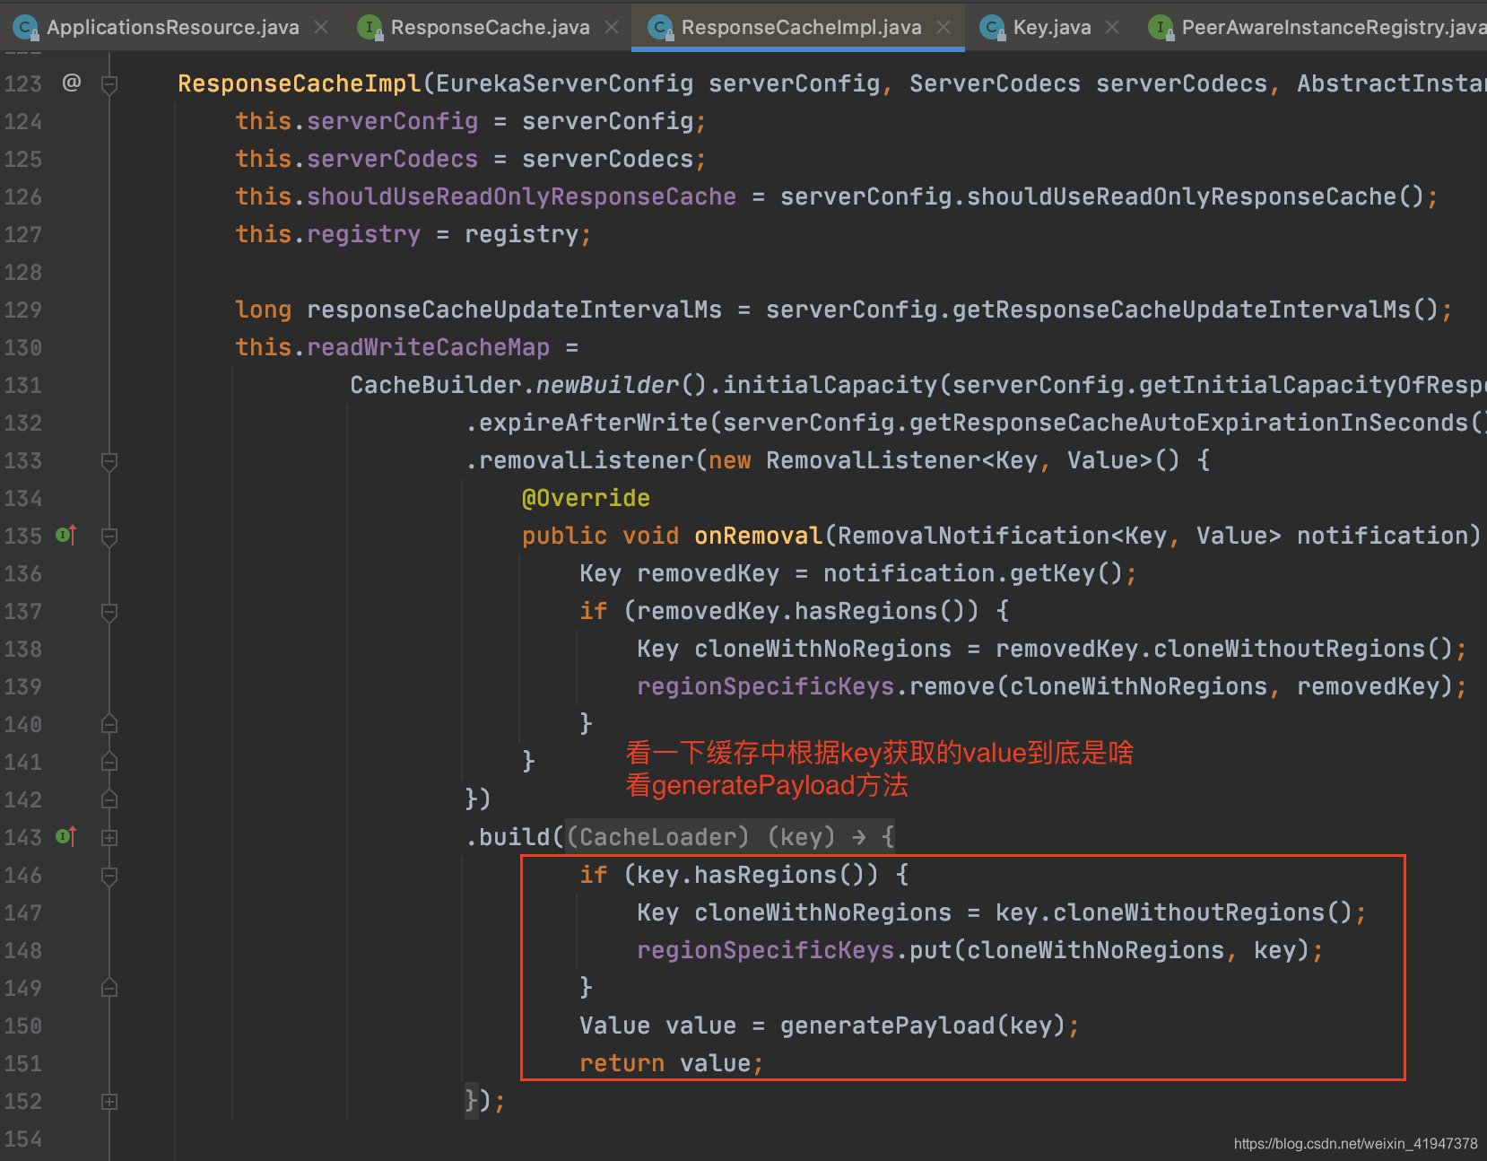Click the class icon on Key.java tab
The image size is (1487, 1161).
pos(993,28)
